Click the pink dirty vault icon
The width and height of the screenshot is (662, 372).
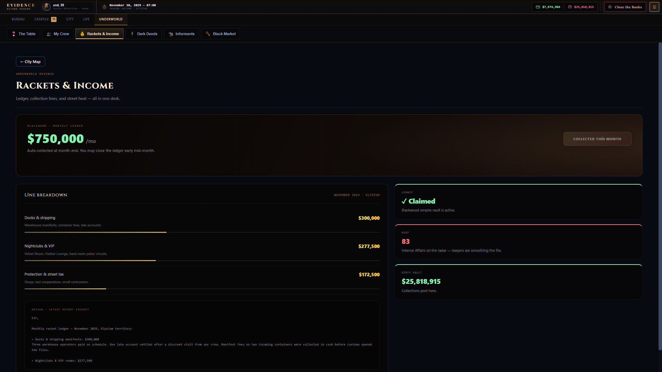coord(570,7)
